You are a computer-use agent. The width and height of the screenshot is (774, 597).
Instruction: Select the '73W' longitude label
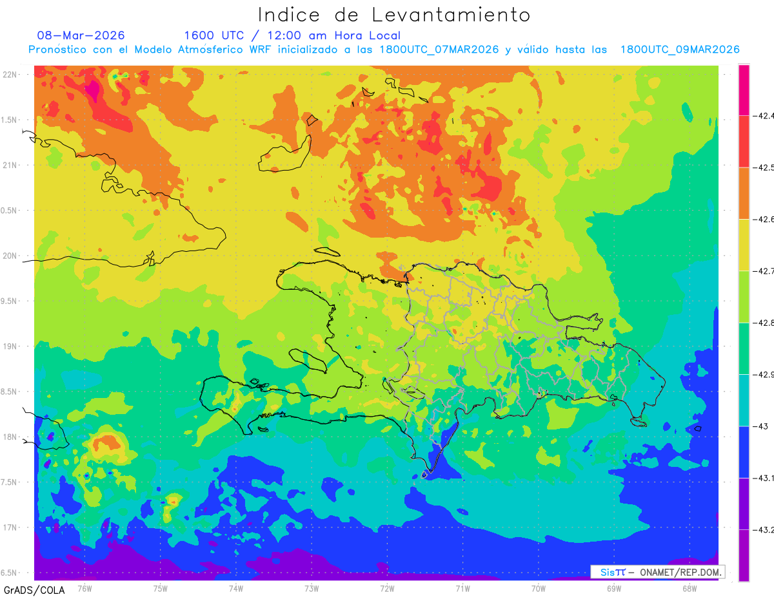[x=312, y=588]
